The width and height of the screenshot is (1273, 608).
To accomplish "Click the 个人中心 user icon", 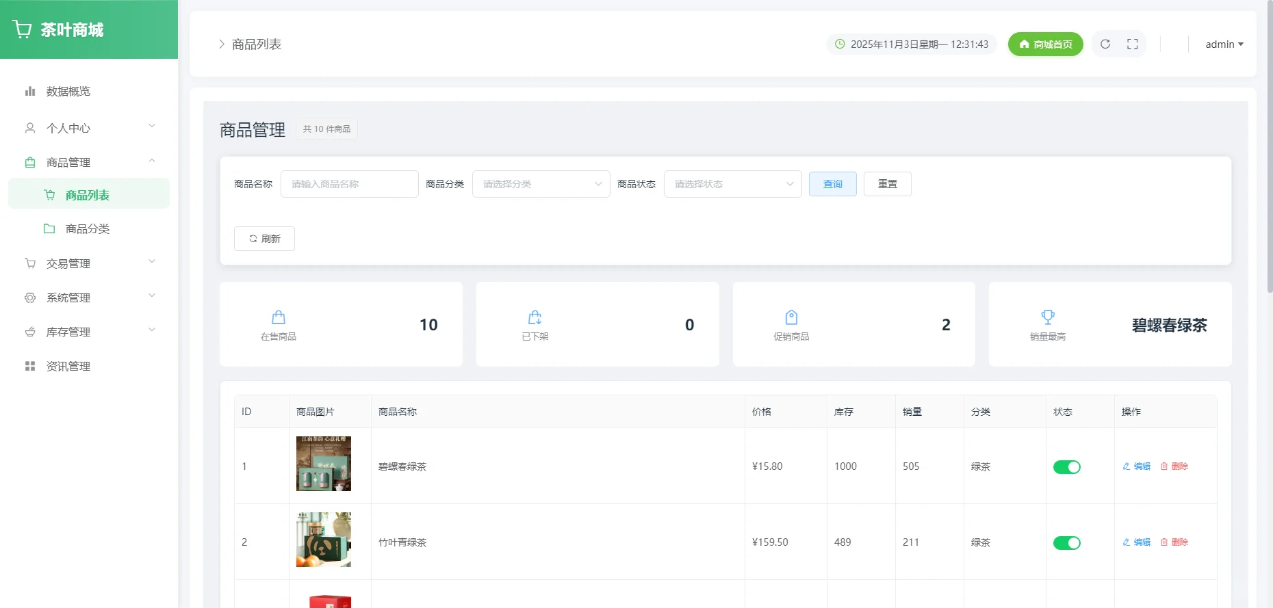I will pos(30,128).
